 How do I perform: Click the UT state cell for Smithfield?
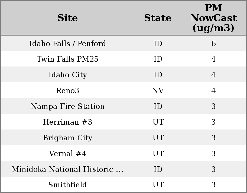pos(158,185)
